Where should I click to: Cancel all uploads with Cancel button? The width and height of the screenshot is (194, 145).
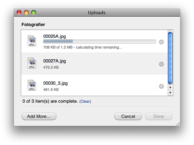pos(128,116)
